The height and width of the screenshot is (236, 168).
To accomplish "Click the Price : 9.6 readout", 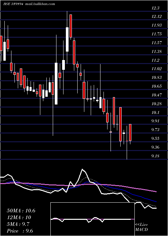I will point(20,231).
